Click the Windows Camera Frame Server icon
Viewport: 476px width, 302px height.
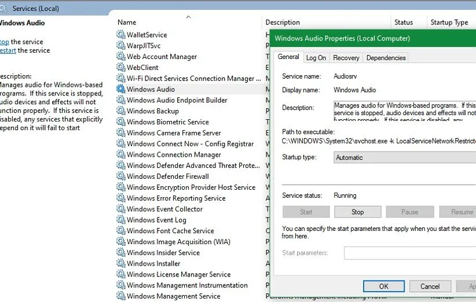(120, 133)
